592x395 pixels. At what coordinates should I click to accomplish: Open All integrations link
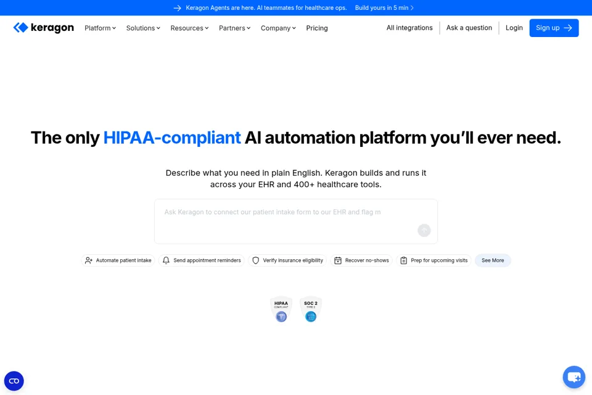pyautogui.click(x=409, y=28)
